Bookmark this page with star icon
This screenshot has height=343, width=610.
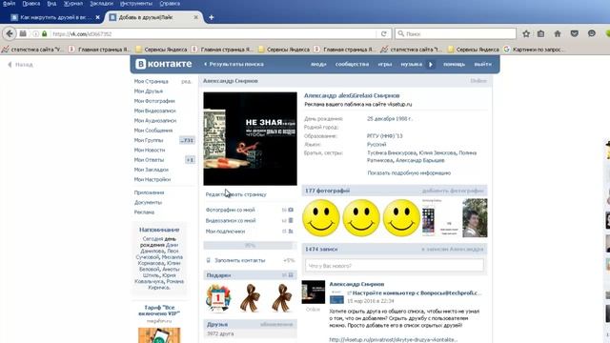pyautogui.click(x=526, y=34)
